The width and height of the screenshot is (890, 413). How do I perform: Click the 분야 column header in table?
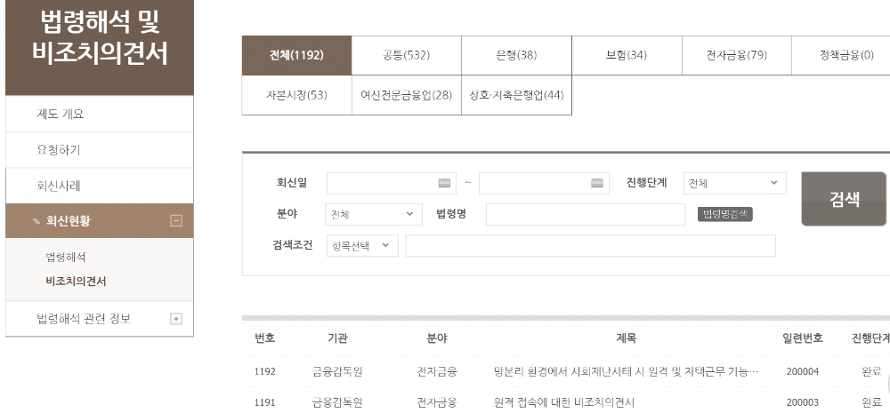[x=437, y=338]
